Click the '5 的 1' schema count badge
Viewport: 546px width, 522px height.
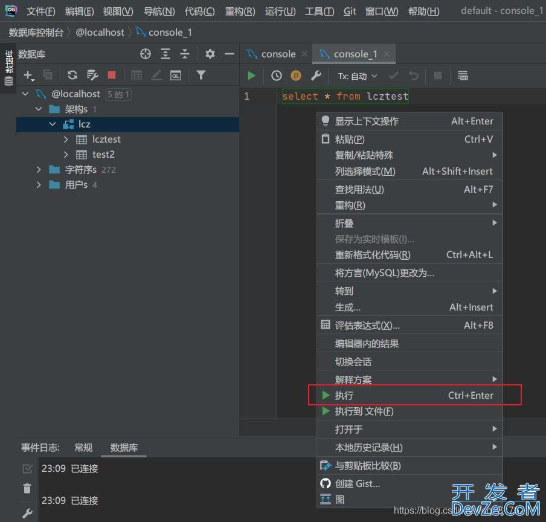tap(118, 94)
